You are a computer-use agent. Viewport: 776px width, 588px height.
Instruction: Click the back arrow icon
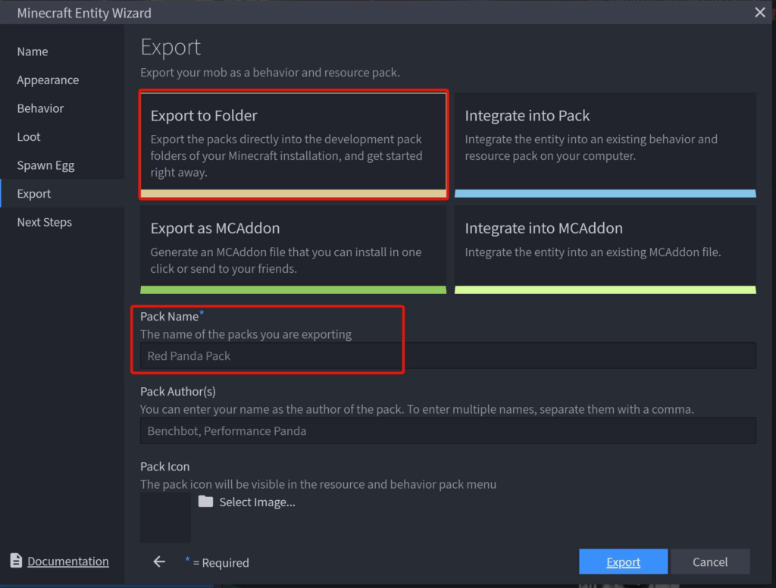(159, 561)
